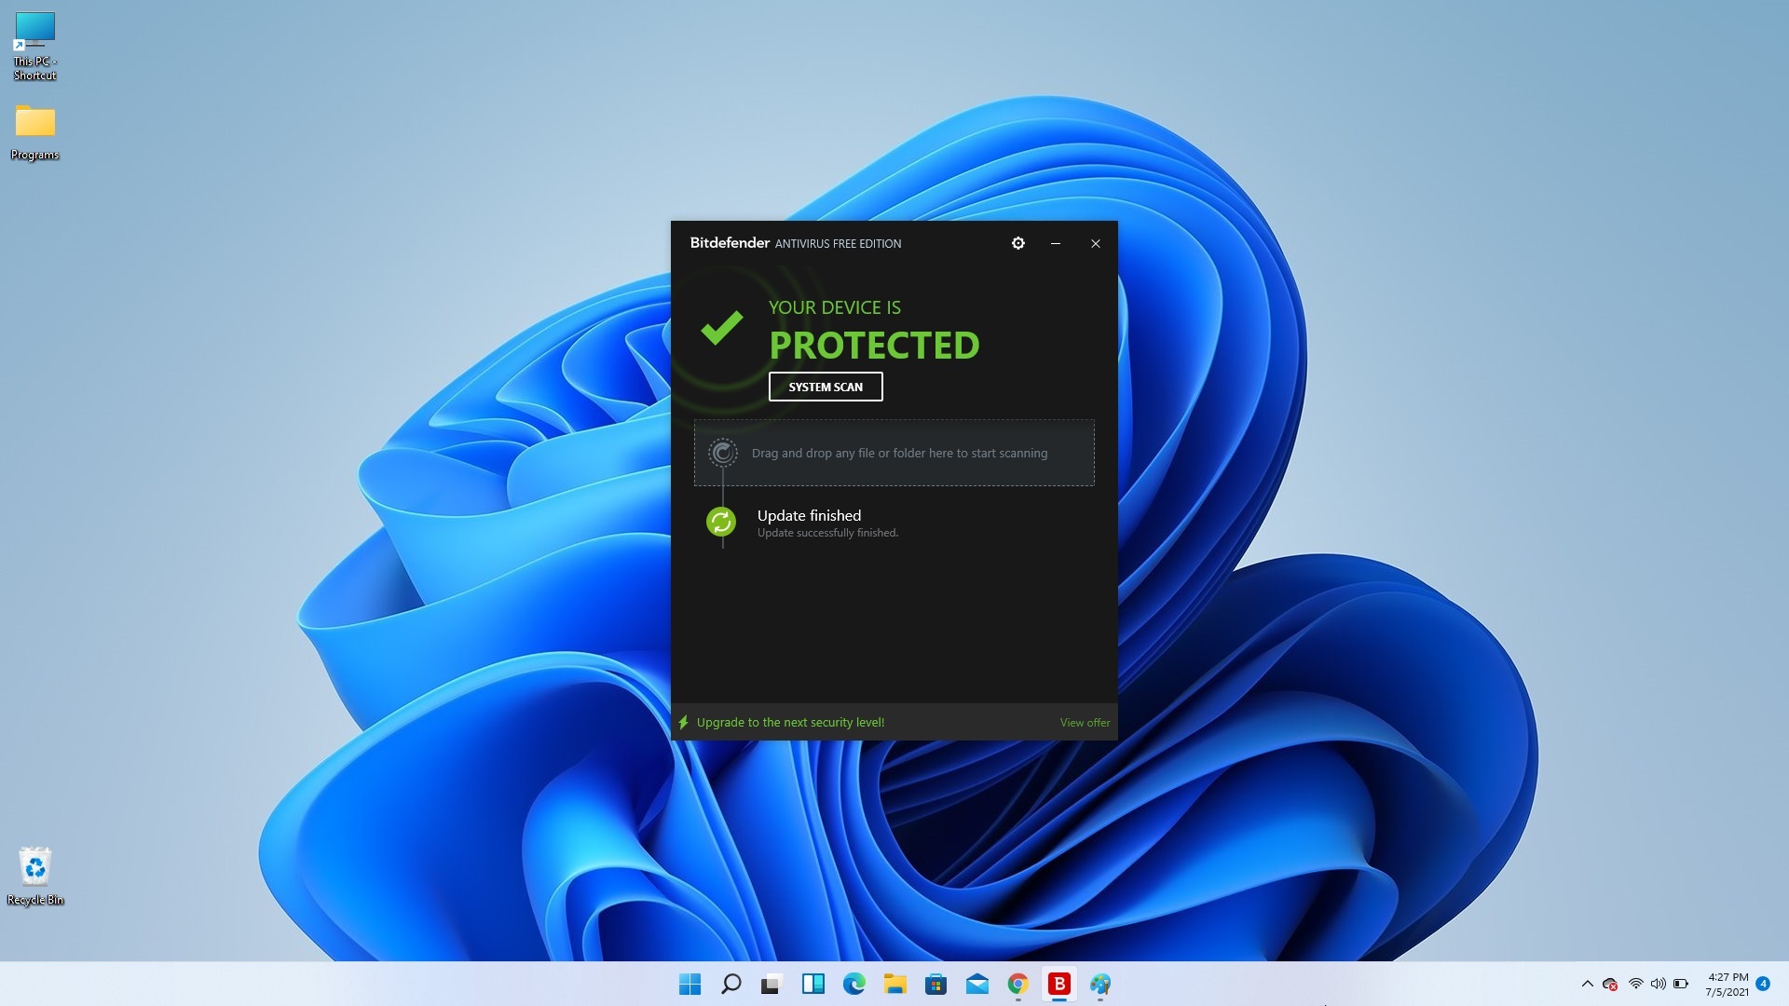
Task: Click Bitdefender icon on taskbar
Action: [x=1058, y=984]
